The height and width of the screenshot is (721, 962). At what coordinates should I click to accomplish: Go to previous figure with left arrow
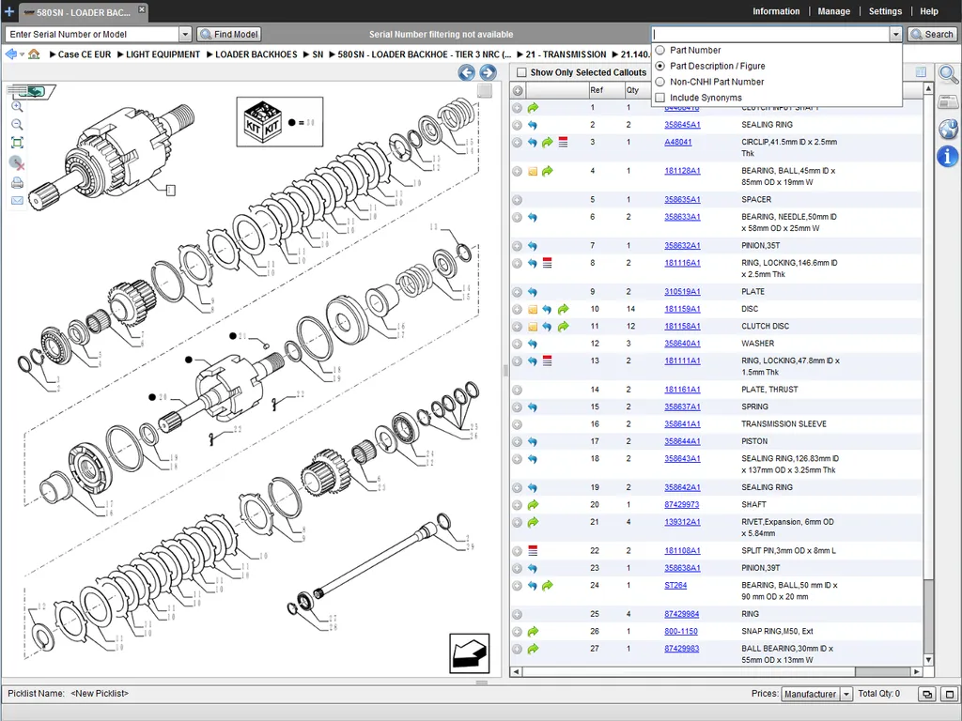466,72
